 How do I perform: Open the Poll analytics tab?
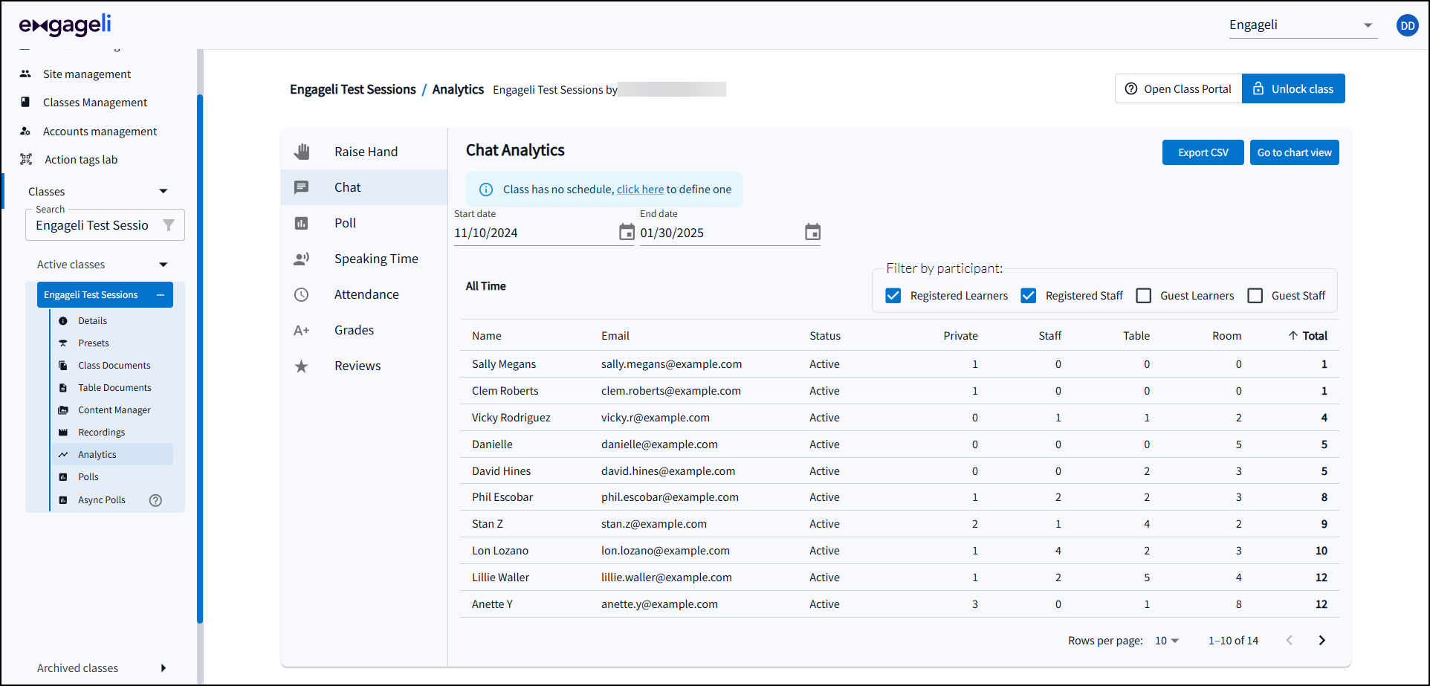(364, 223)
